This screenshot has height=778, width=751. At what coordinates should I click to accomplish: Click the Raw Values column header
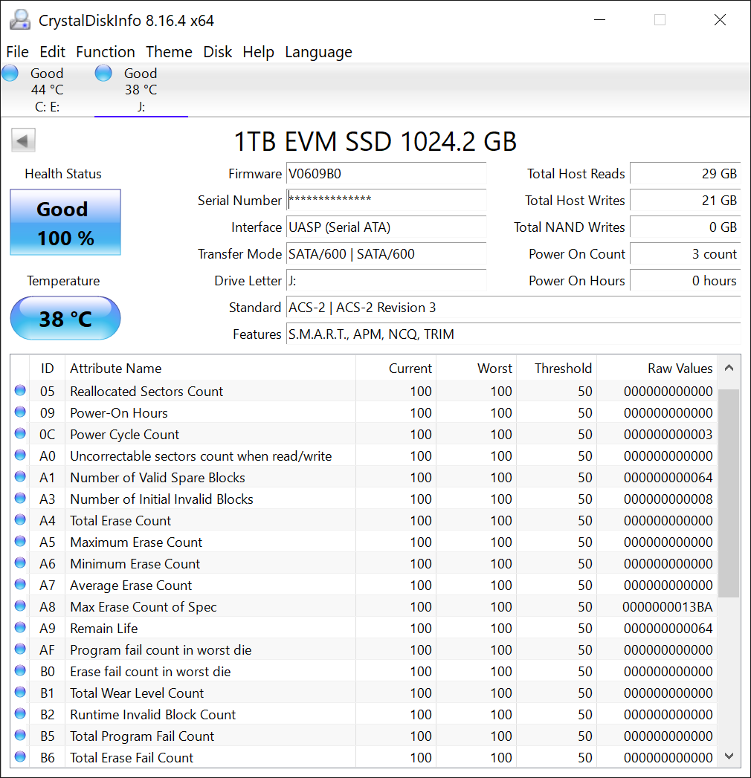pos(680,369)
